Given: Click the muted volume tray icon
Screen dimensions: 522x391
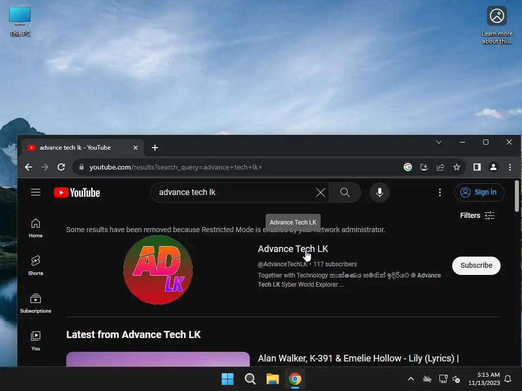Looking at the screenshot, I should [x=456, y=379].
